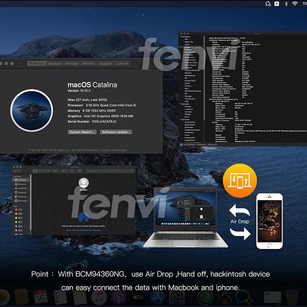Switch to the Displays tab
307x307 pixels.
54,63
